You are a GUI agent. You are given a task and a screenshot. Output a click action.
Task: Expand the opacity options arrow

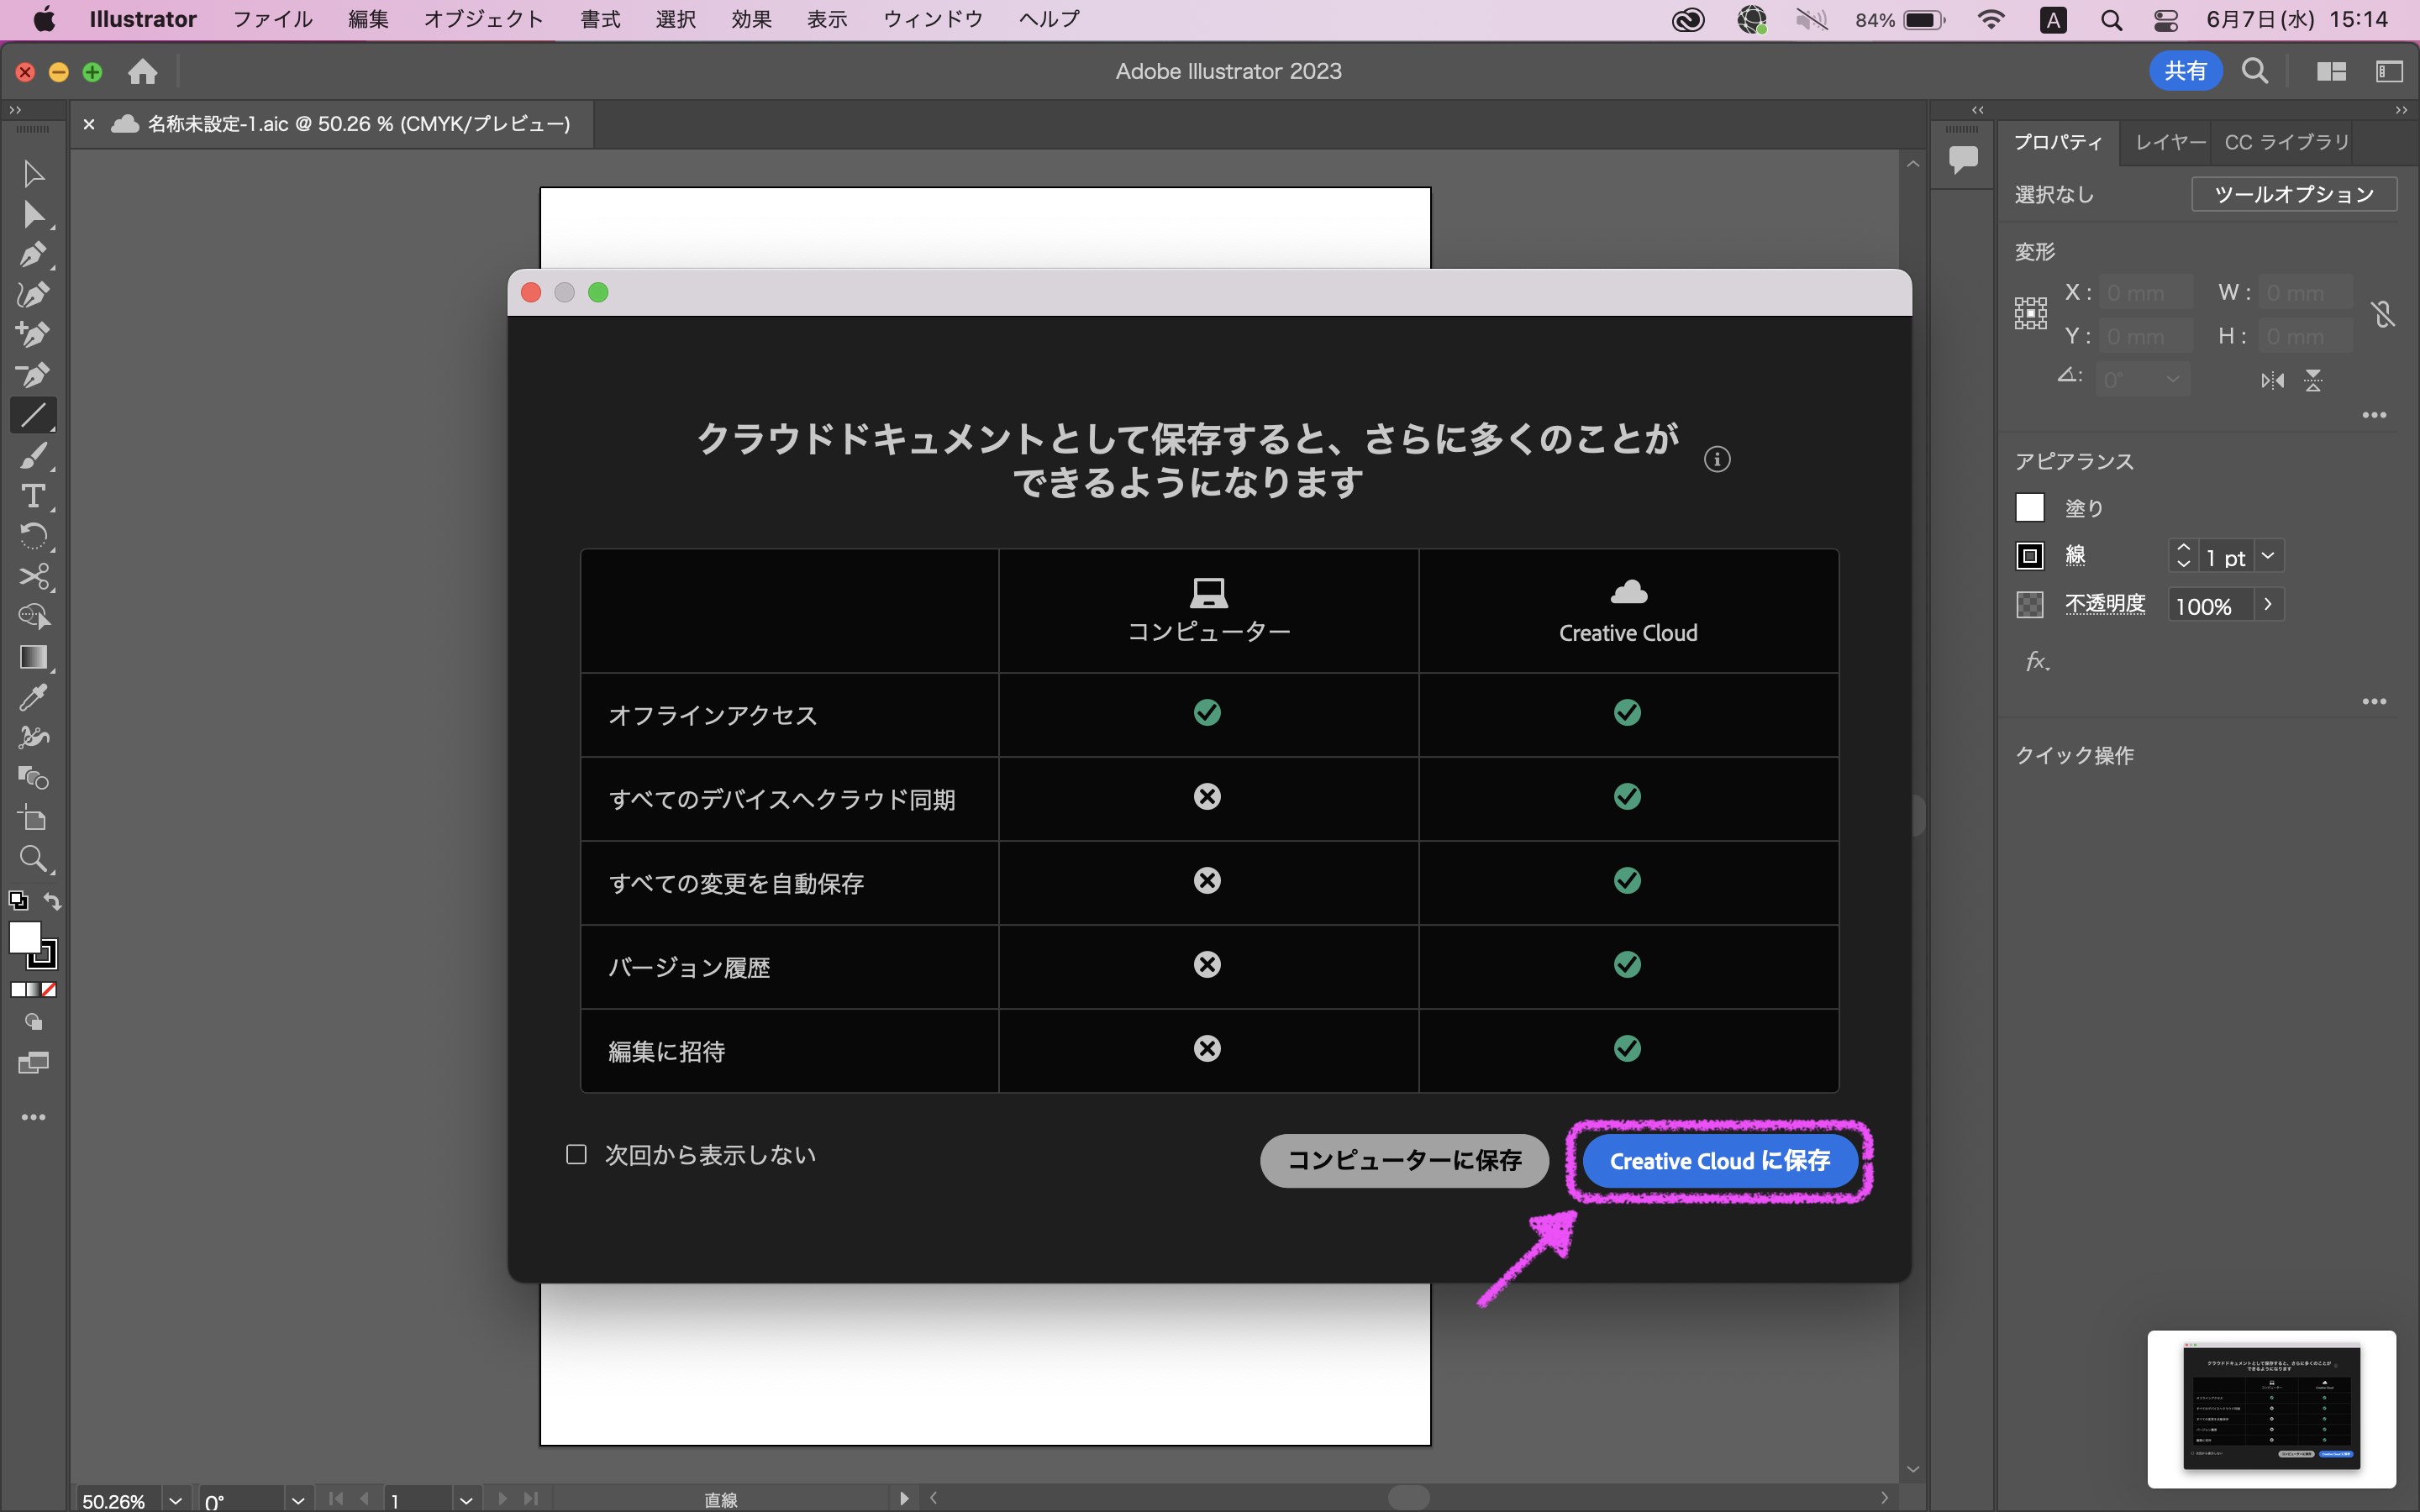(x=2268, y=604)
